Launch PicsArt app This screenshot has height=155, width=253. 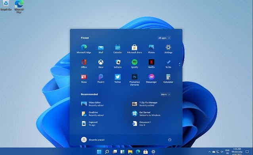(x=101, y=79)
